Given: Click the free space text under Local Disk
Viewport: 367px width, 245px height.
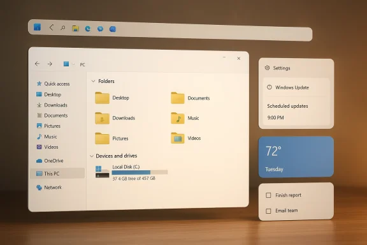Looking at the screenshot, I should click(134, 179).
